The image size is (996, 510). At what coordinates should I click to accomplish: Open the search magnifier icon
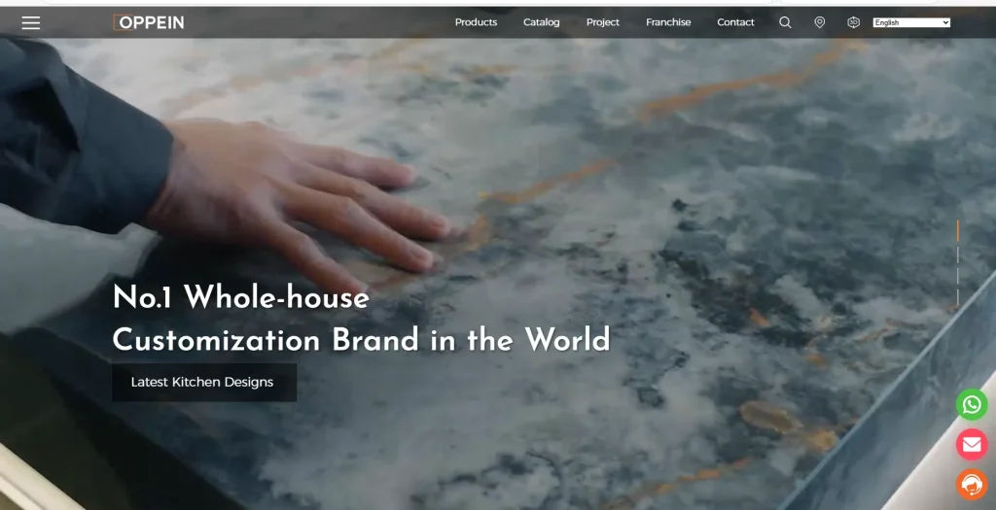785,22
